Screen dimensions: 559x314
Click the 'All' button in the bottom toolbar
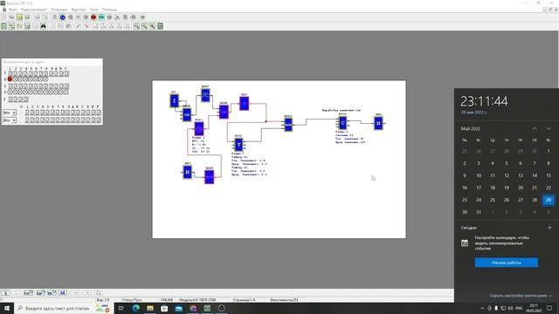pyautogui.click(x=62, y=293)
